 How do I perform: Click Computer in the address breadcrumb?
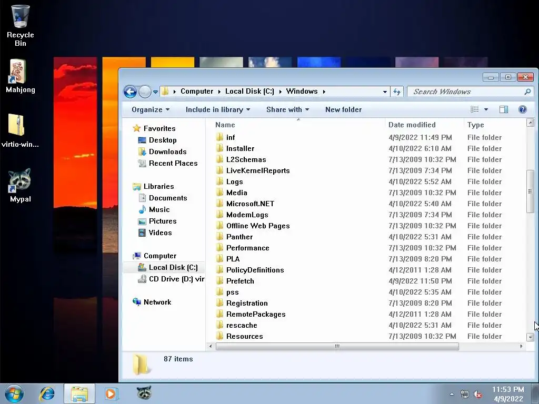197,92
